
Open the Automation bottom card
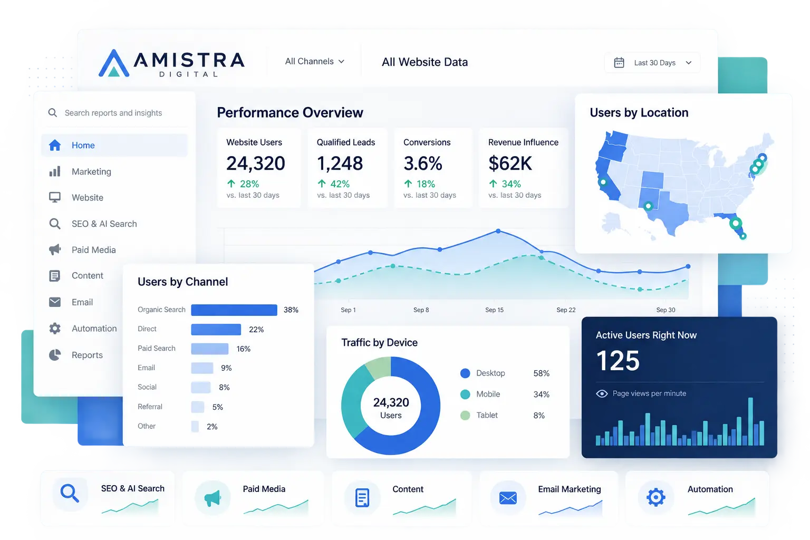[x=697, y=498]
